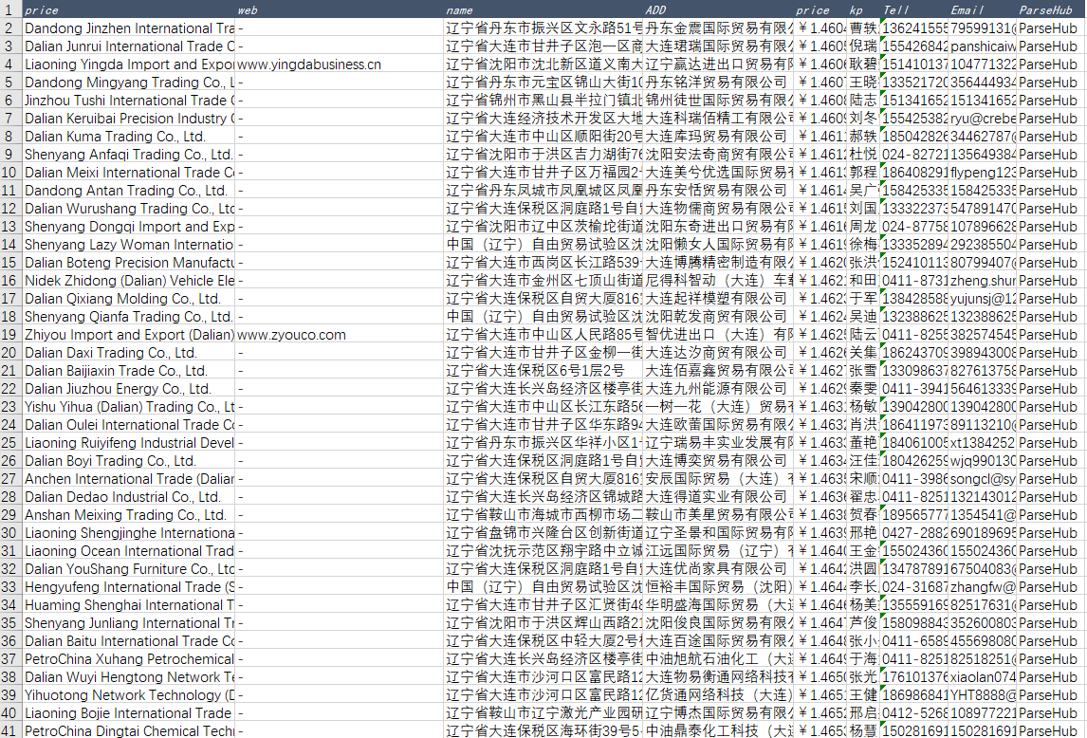Select cell Huaming Shenghai International
This screenshot has height=738, width=1087.
click(129, 605)
